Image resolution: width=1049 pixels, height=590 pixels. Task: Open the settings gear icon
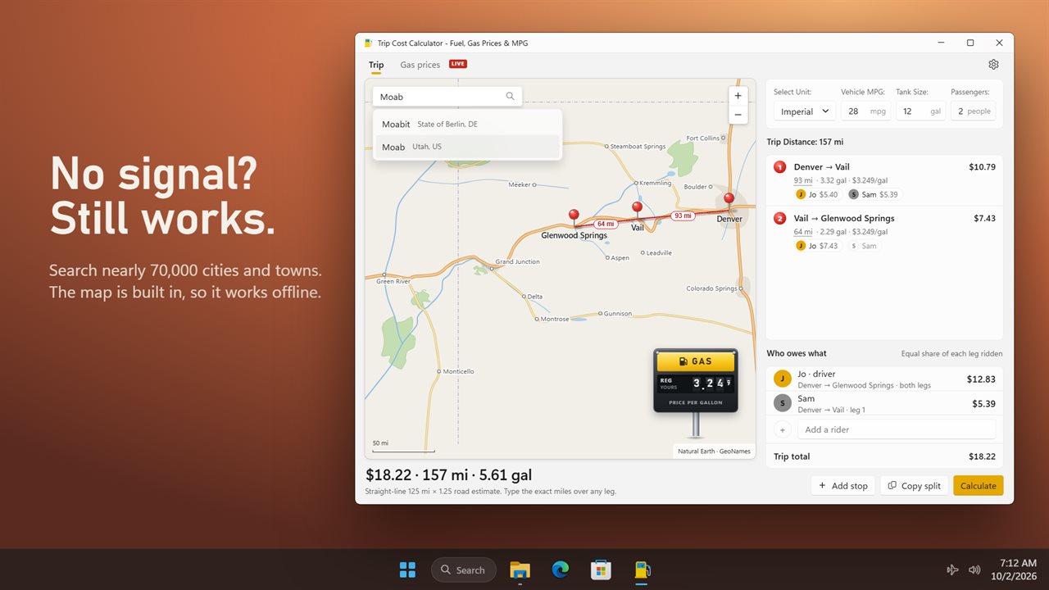tap(993, 64)
